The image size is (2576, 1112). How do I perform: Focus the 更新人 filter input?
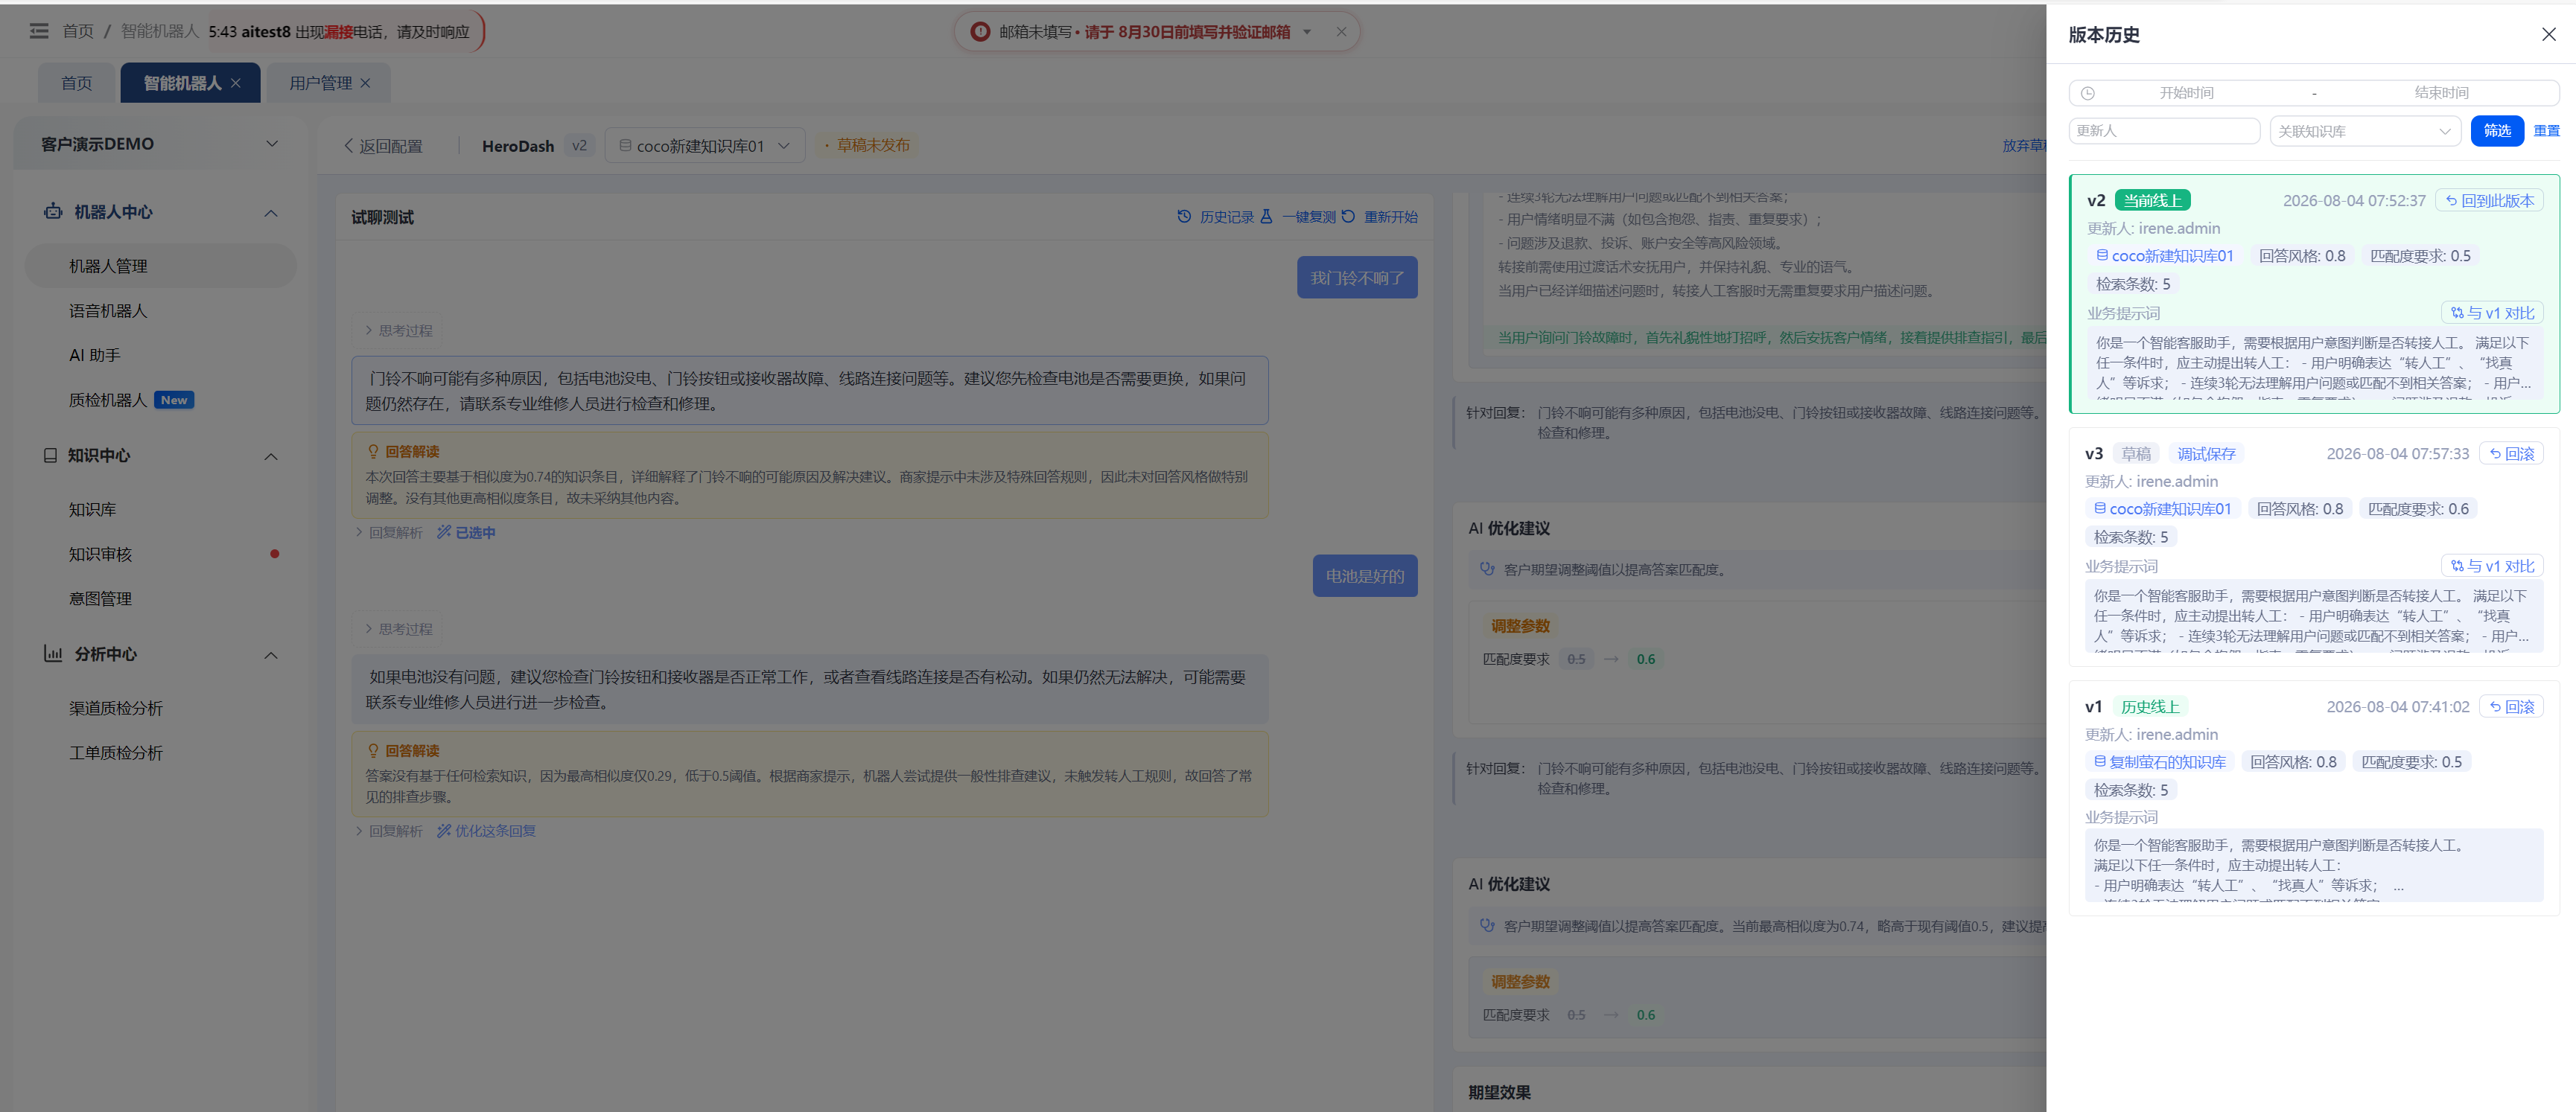[x=2164, y=131]
